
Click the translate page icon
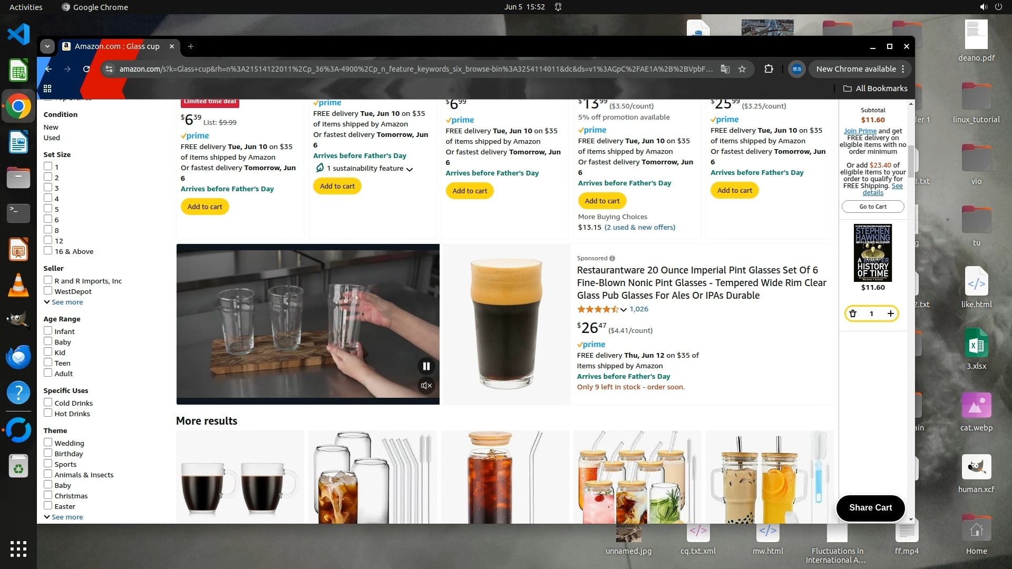click(725, 69)
